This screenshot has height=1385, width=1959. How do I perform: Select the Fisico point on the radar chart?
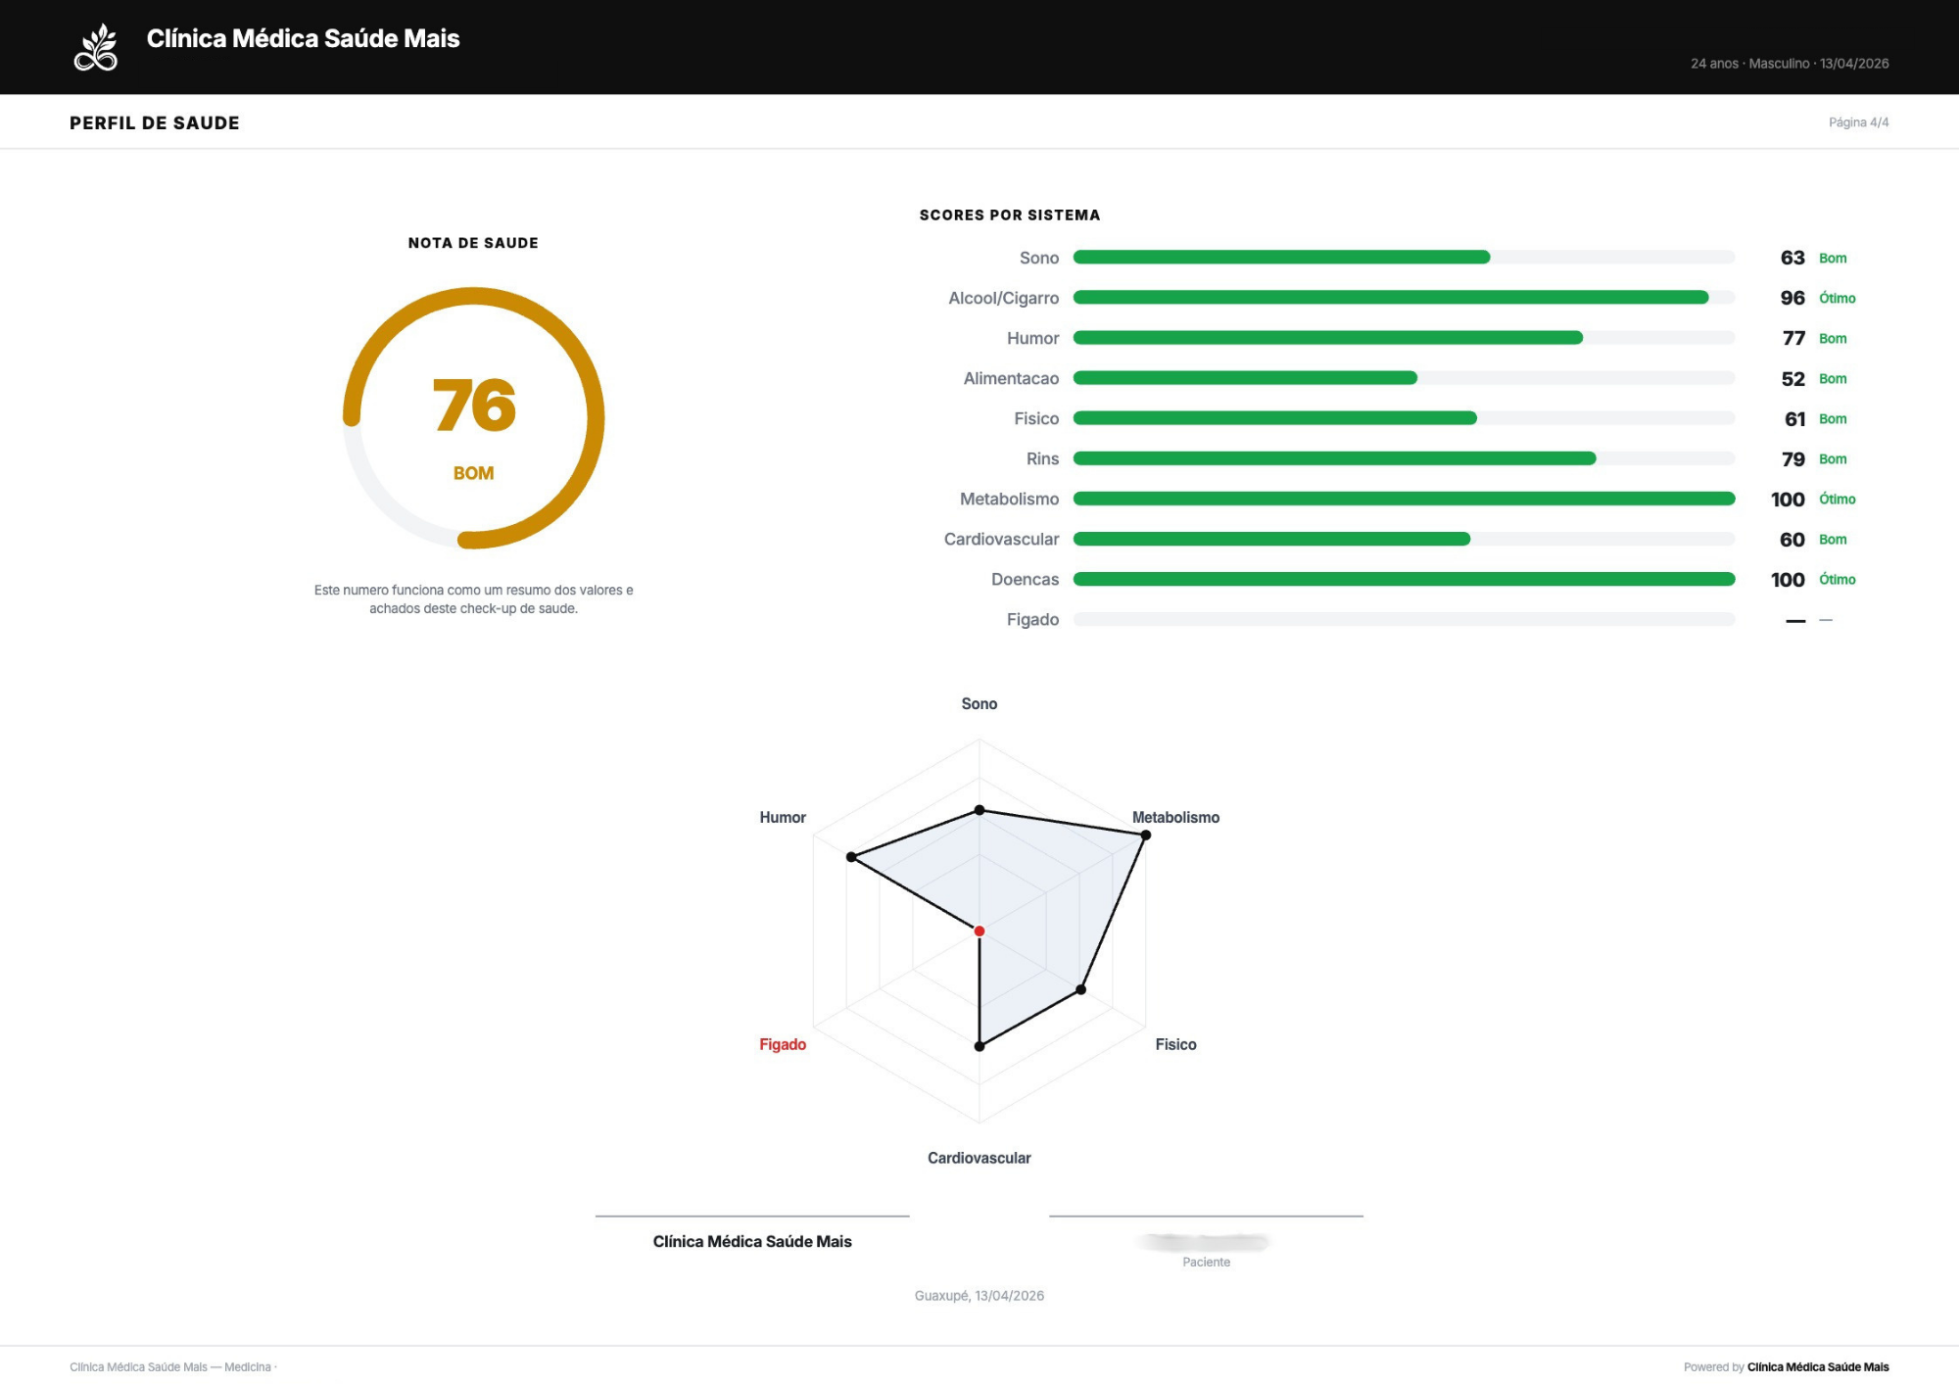1081,988
